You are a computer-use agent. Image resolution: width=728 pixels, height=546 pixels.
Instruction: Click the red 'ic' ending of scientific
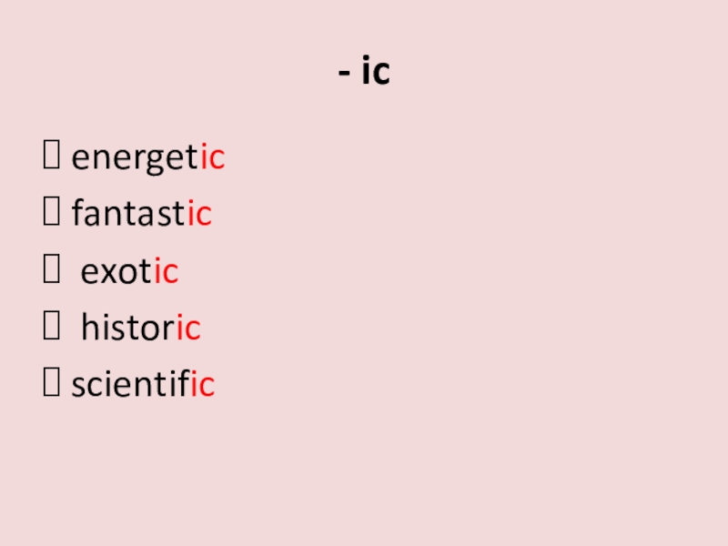(202, 385)
